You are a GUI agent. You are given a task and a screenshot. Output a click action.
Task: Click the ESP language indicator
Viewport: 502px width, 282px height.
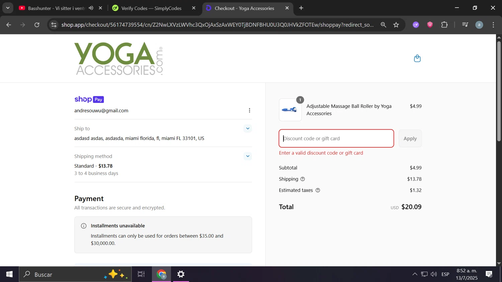pos(445,274)
